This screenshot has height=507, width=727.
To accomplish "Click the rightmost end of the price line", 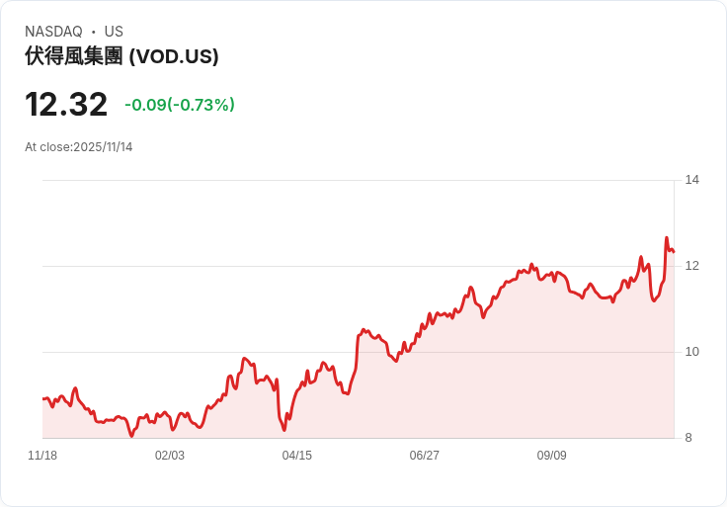I will click(x=674, y=252).
